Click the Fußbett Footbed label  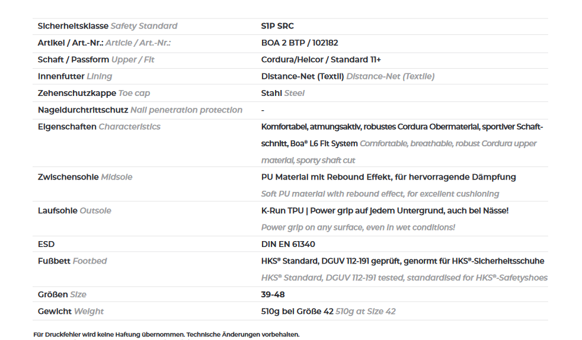coord(72,261)
